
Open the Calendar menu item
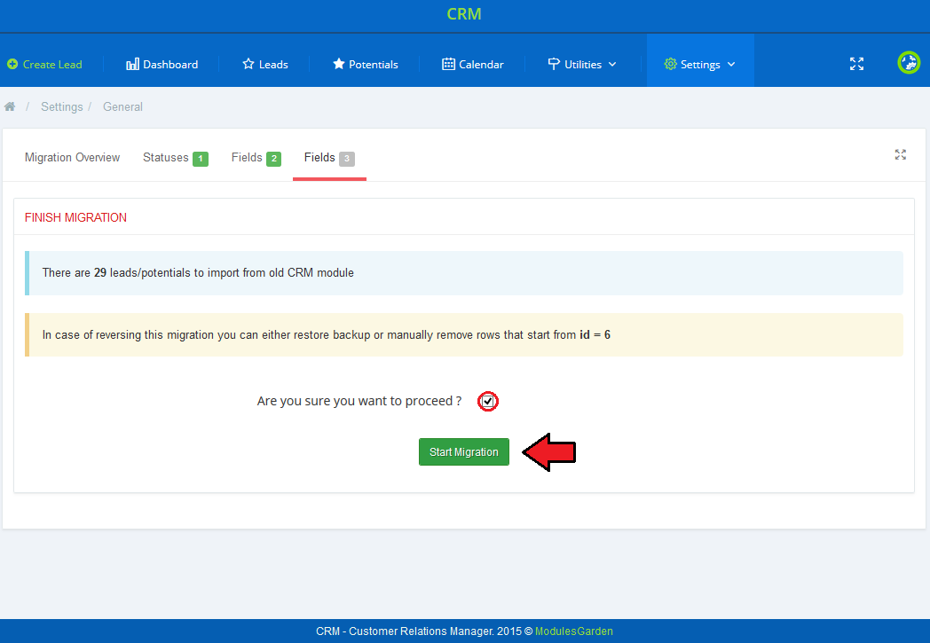point(473,64)
